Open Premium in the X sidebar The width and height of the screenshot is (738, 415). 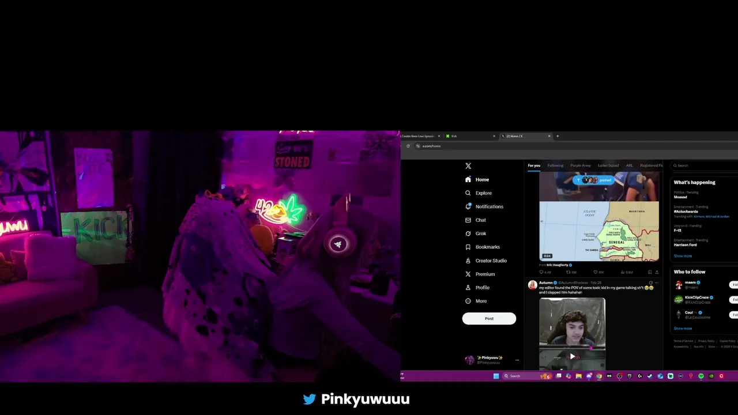point(480,274)
